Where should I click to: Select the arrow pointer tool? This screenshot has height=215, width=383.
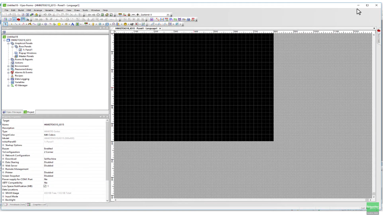pos(5,24)
